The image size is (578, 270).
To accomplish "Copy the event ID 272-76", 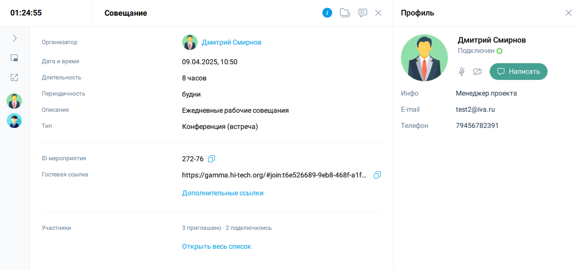I will pos(212,159).
